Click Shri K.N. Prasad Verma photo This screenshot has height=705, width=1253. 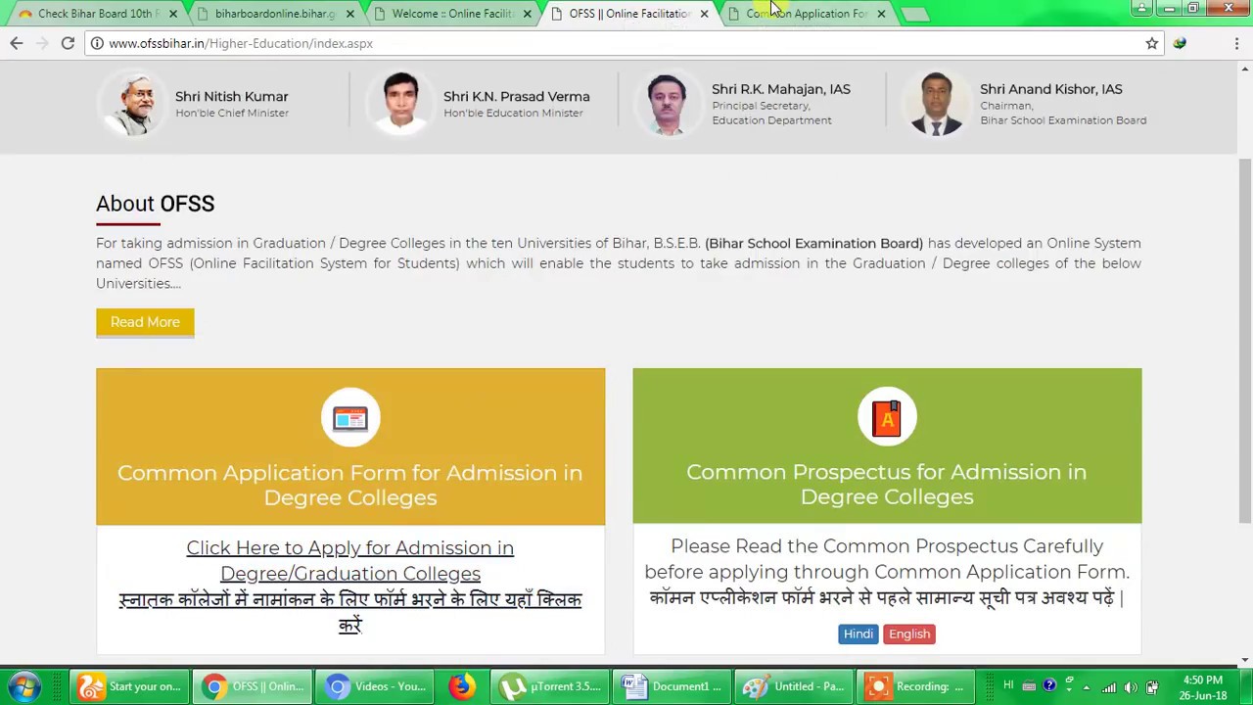(x=400, y=103)
